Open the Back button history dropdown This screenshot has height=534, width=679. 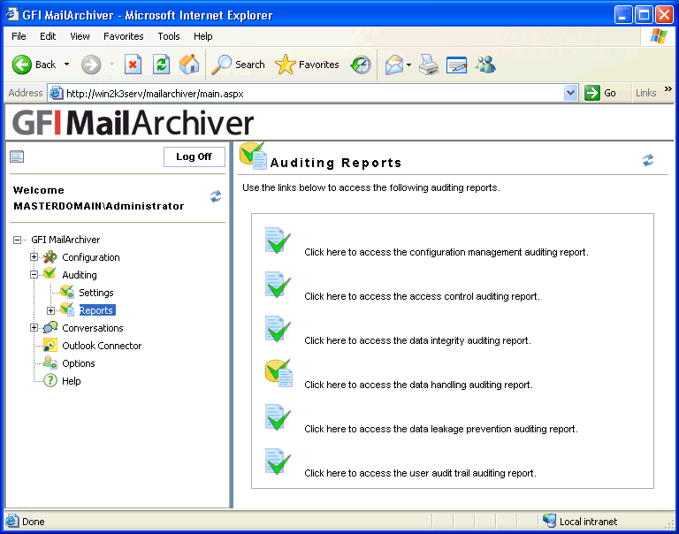pos(66,65)
